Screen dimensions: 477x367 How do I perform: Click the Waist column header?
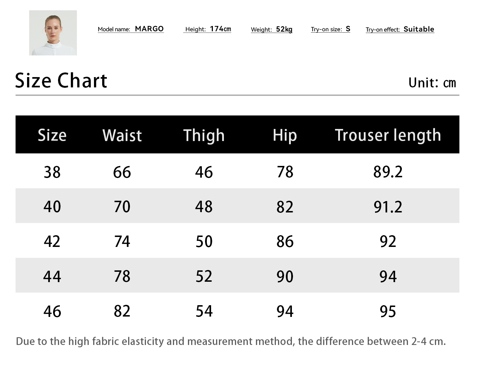click(x=122, y=135)
